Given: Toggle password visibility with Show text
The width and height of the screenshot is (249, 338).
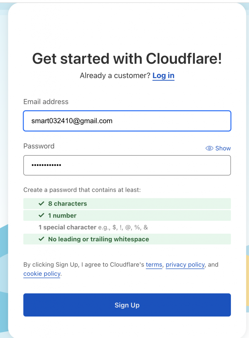Looking at the screenshot, I should (x=223, y=148).
